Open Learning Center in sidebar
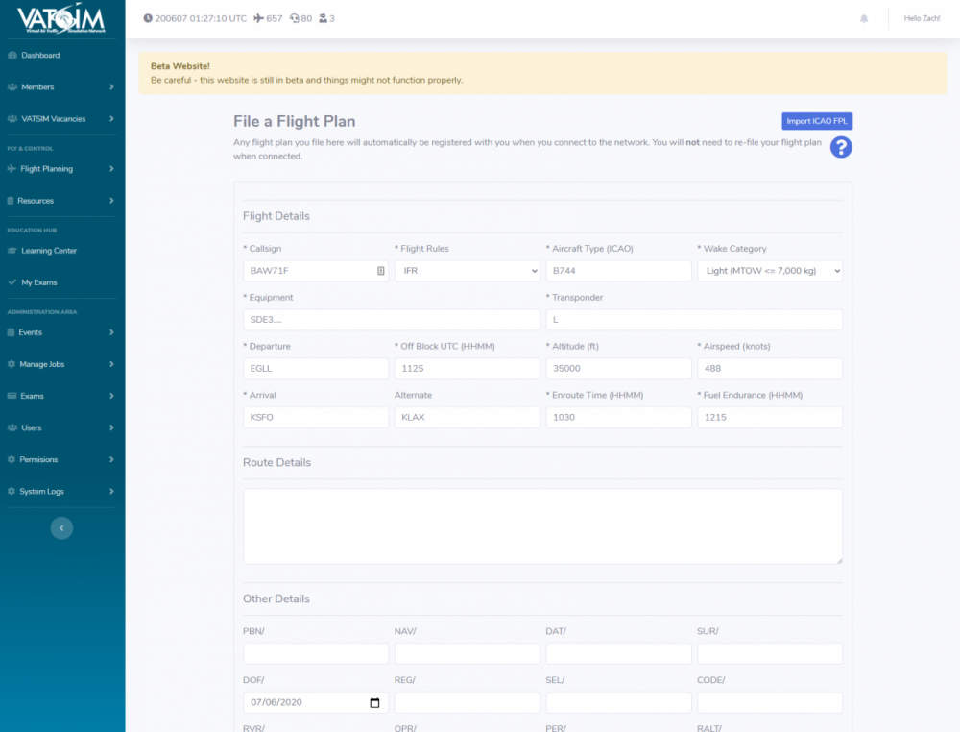 (x=48, y=251)
